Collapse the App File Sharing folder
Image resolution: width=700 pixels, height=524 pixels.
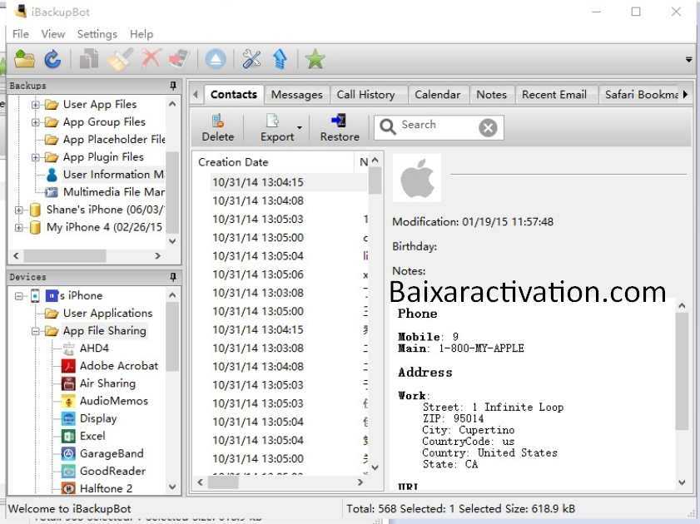click(35, 331)
